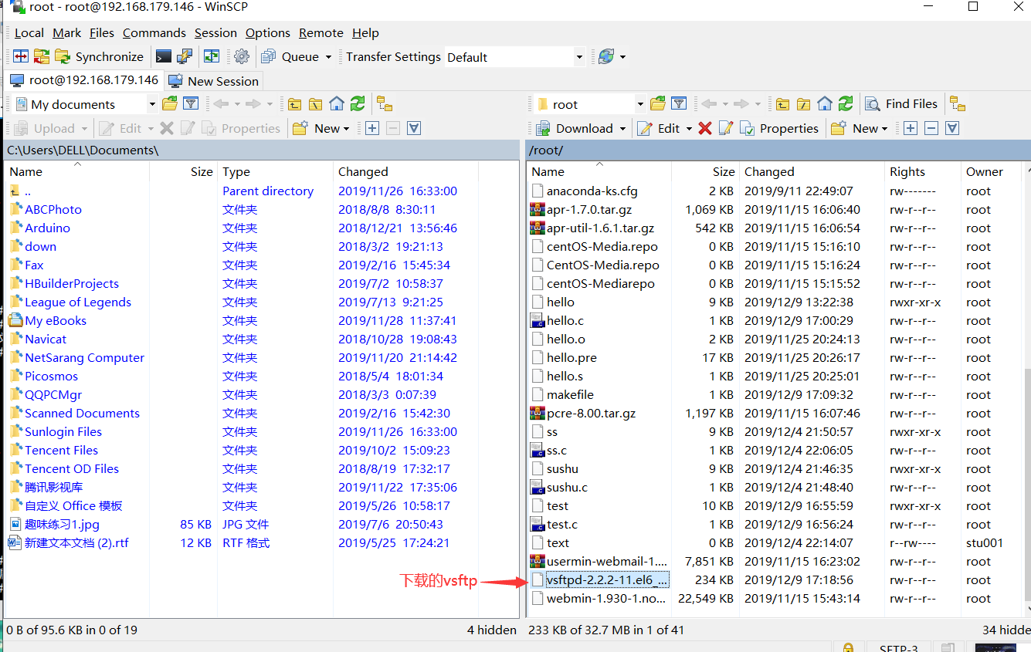Open the Session menu
1031x652 pixels.
coord(215,32)
